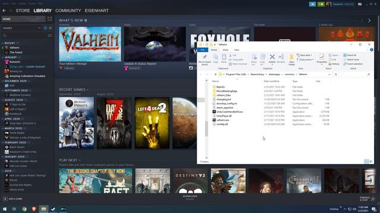Click the Left 4 Dead 2 cover
This screenshot has width=380, height=213.
click(x=152, y=122)
